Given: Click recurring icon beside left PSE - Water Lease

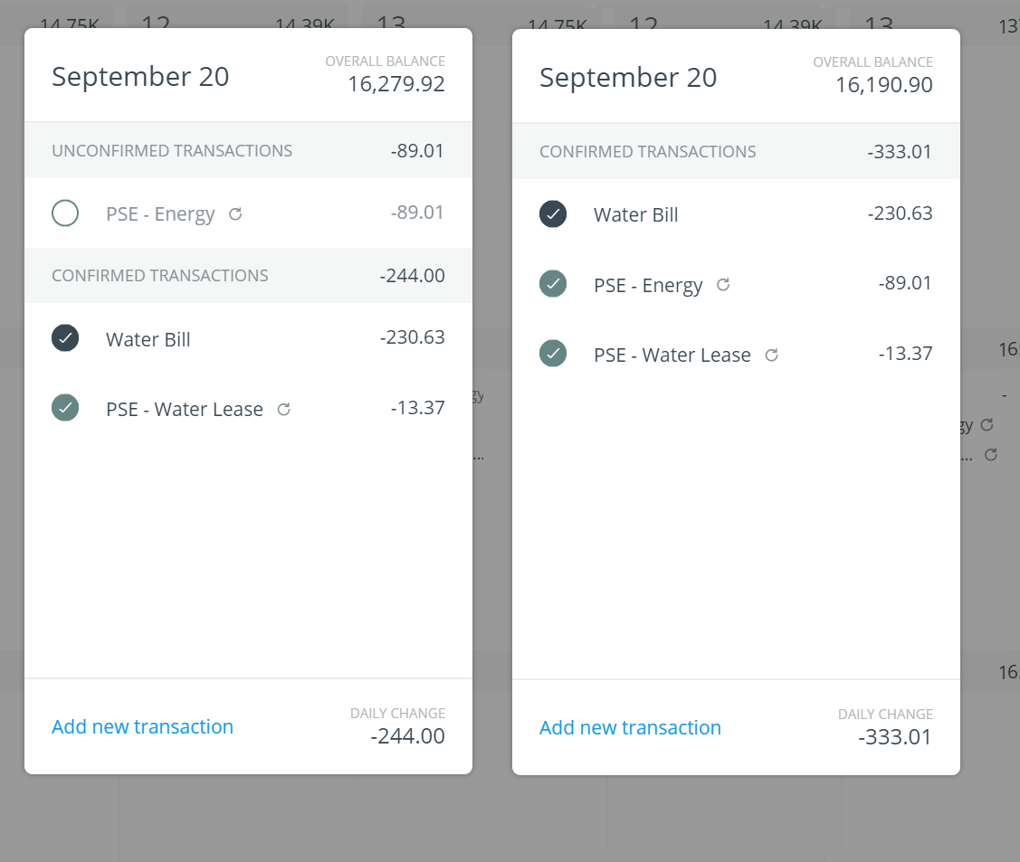Looking at the screenshot, I should point(283,410).
